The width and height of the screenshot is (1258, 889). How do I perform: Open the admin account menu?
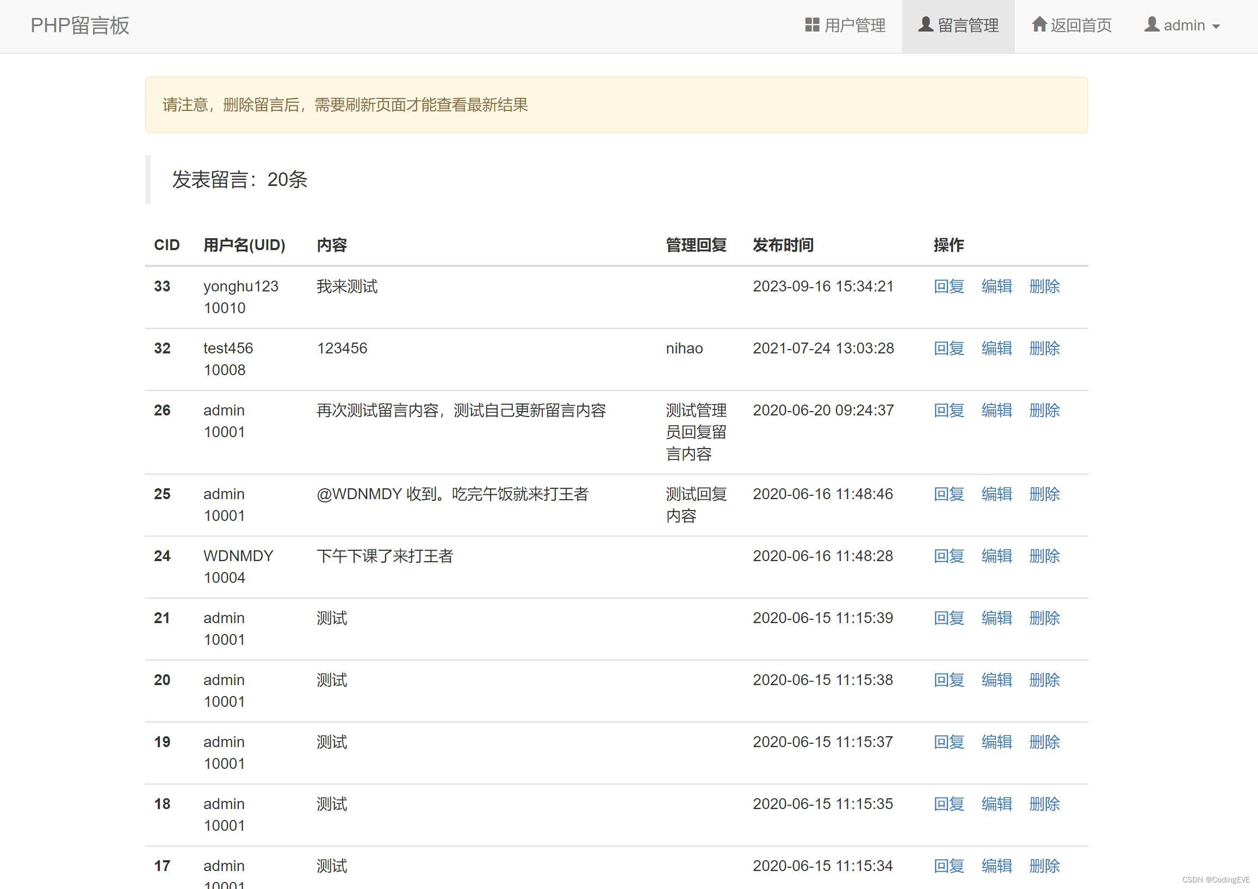1182,25
